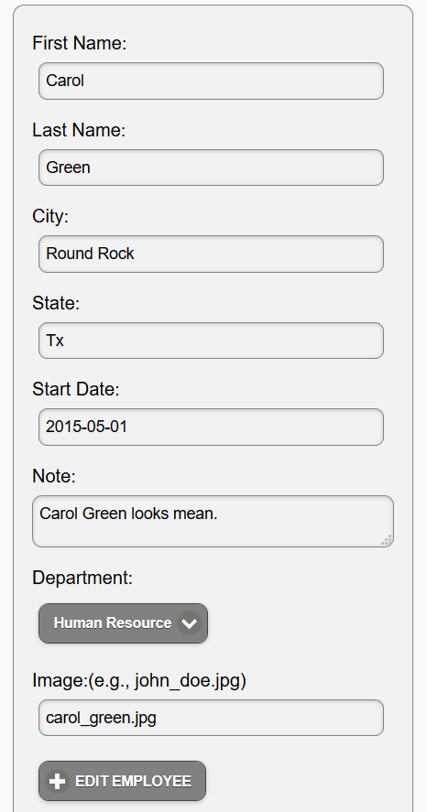Viewport: 427px width, 812px height.
Task: Click the Department label
Action: click(x=82, y=578)
